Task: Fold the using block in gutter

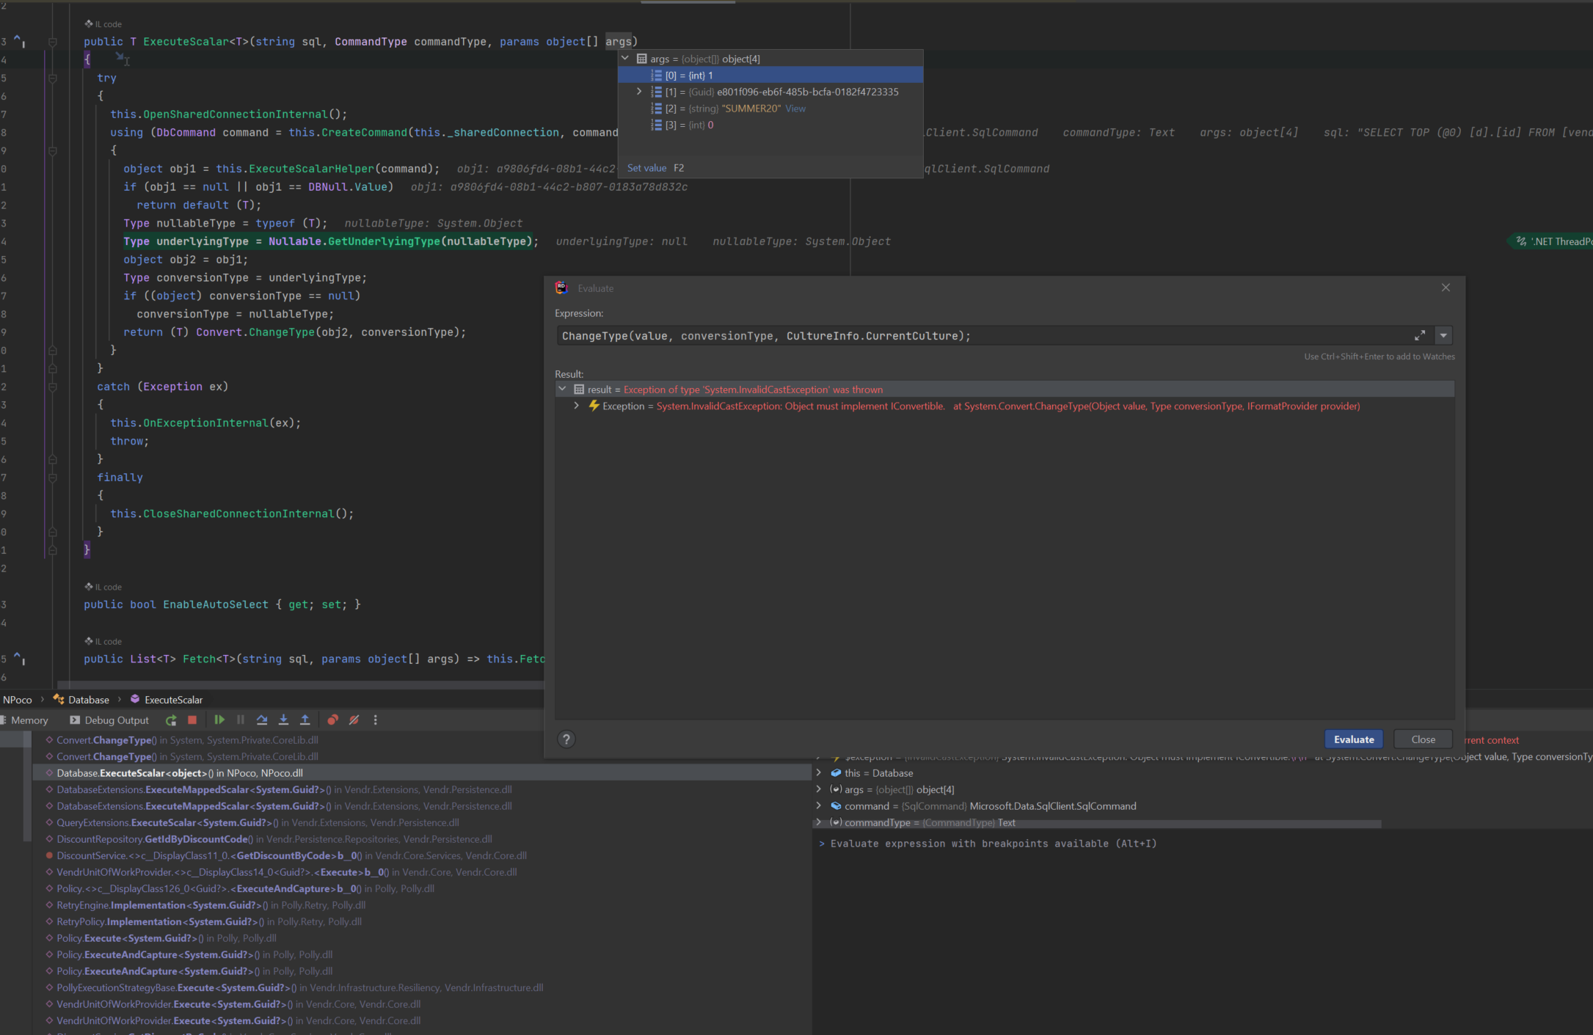Action: click(x=53, y=150)
